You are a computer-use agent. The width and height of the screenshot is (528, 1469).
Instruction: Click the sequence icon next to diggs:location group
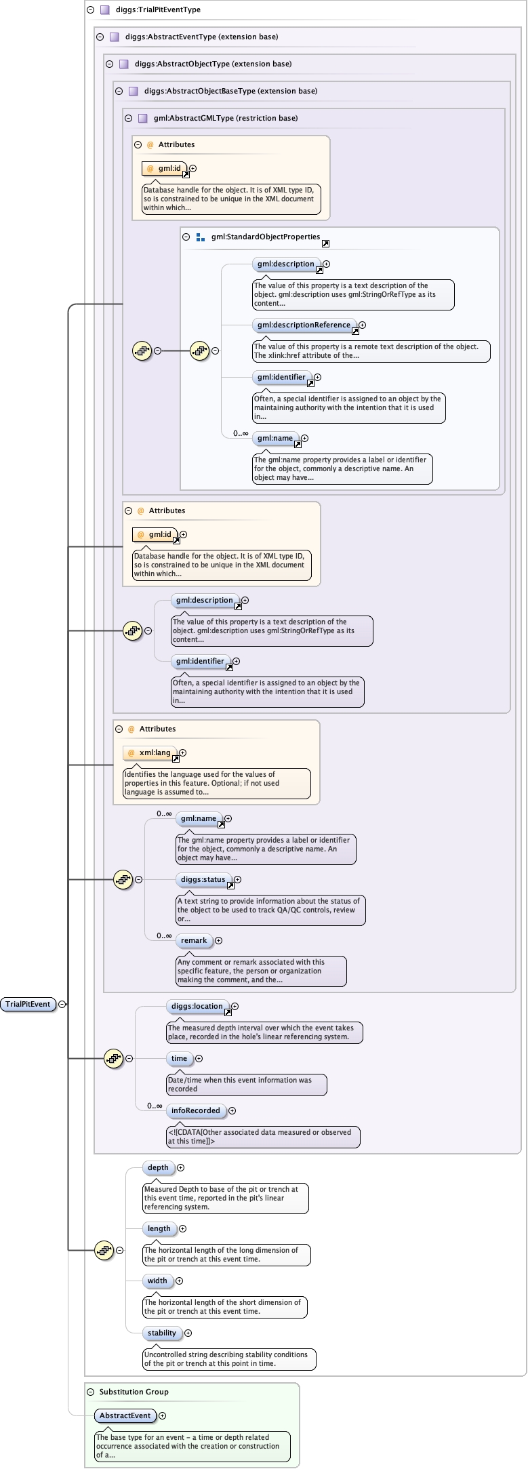113,1058
